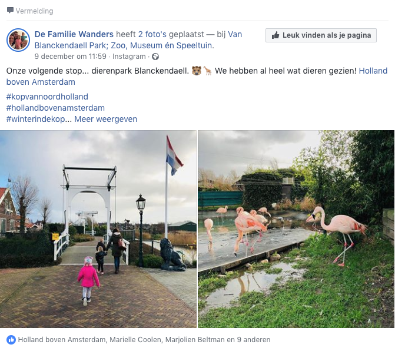Viewport: 395px width, 351px height.
Task: Open Van Blanckendaell Park location link
Action: [138, 40]
